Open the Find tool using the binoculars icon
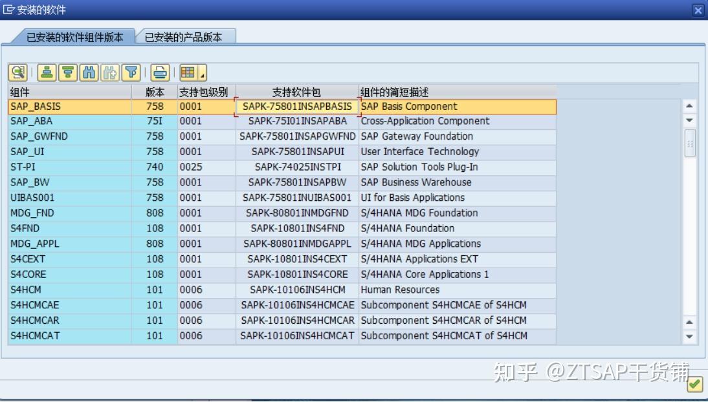 pos(87,71)
